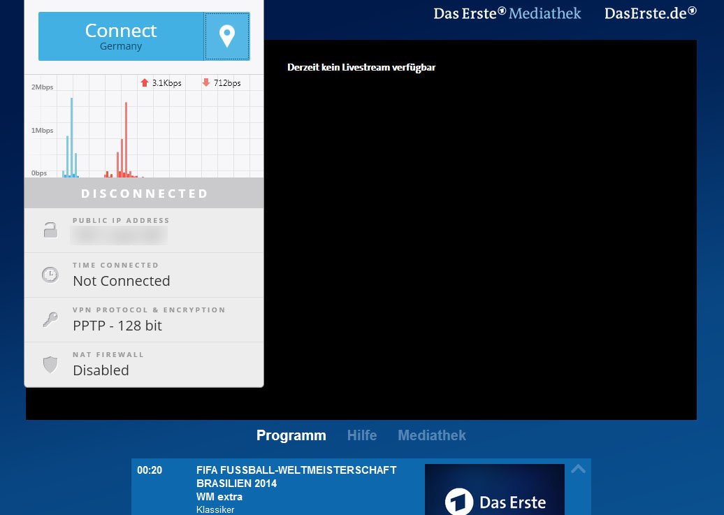Click the upload speed red arrow
724x515 pixels.
[145, 82]
